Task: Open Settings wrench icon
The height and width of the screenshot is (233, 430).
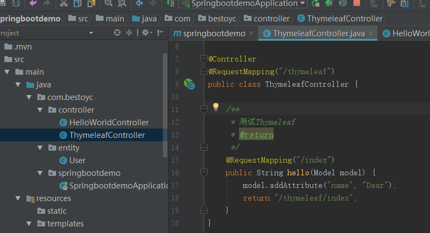Action: click(391, 3)
